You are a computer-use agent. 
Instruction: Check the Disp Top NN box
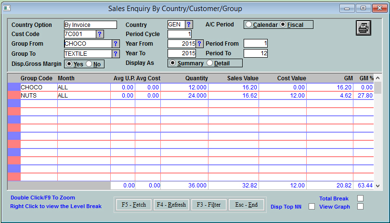(312, 207)
